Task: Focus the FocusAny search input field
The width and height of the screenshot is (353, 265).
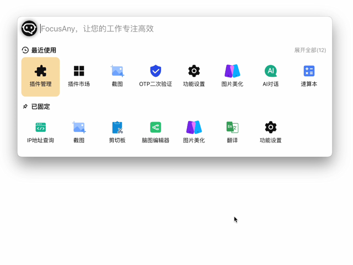Action: [x=184, y=29]
